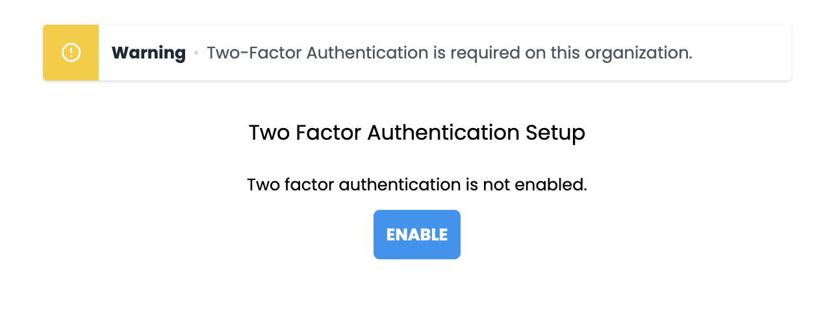This screenshot has height=321, width=825.
Task: Enable two factor authentication
Action: 416,235
